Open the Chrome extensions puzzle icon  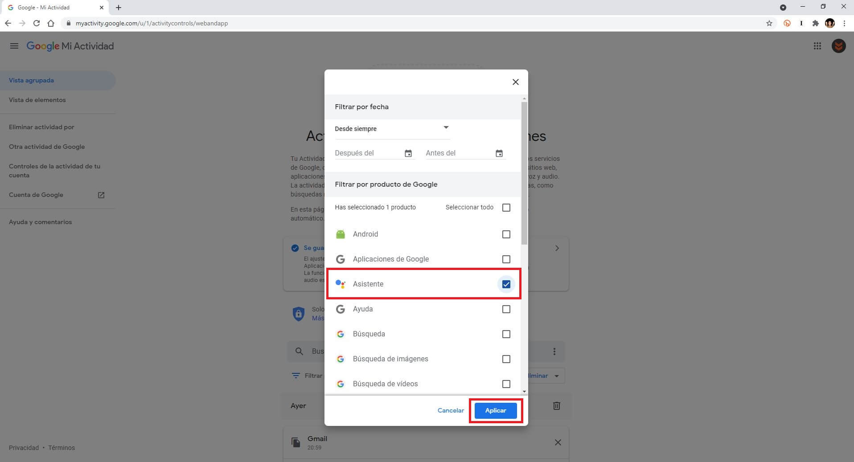click(816, 23)
